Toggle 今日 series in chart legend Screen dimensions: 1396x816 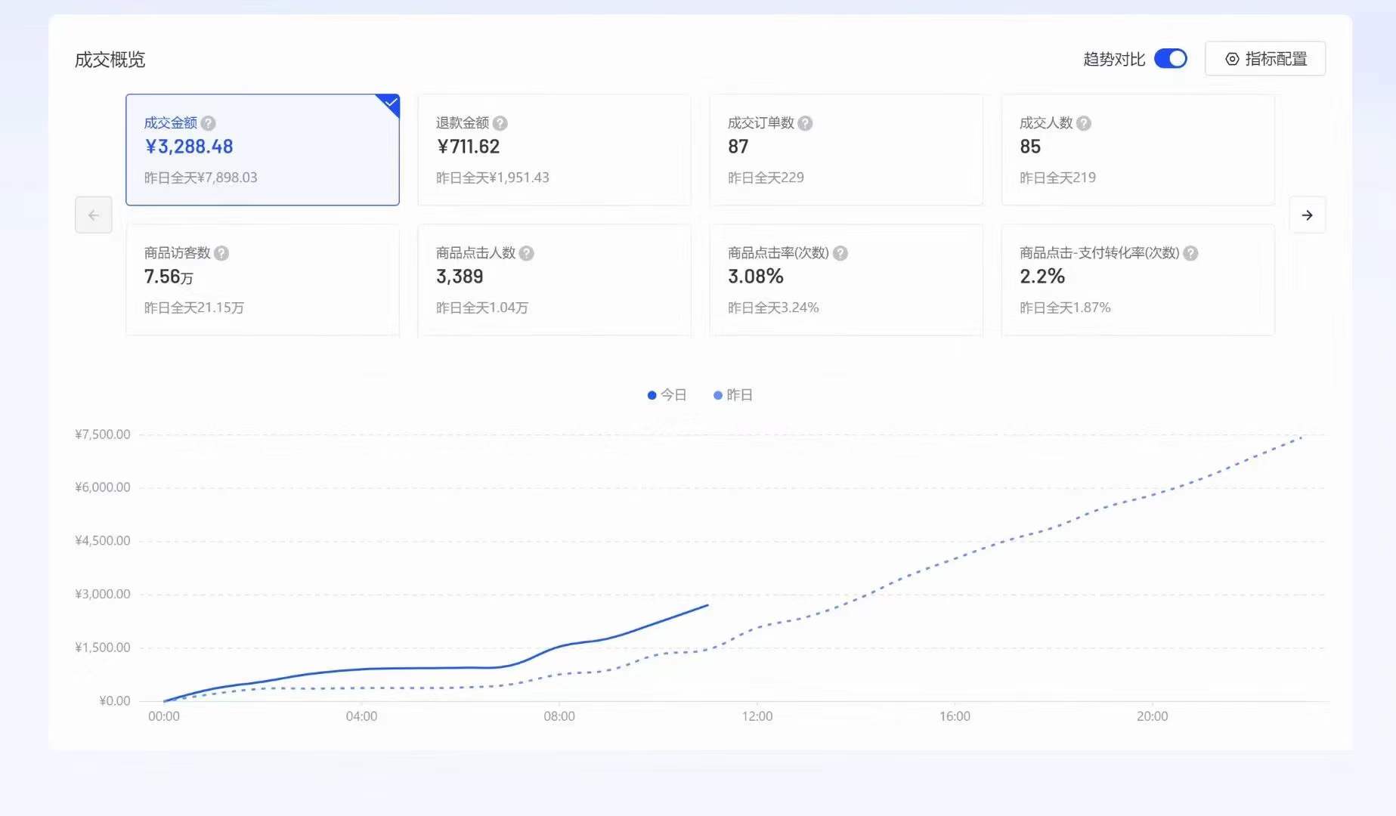[667, 395]
